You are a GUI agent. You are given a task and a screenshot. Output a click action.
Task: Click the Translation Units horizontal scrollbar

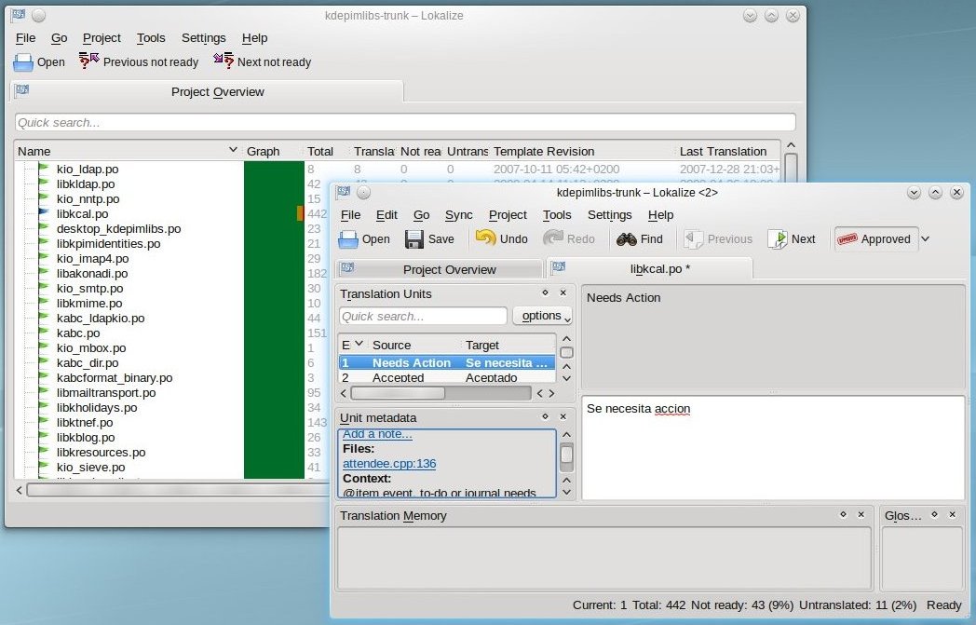pos(441,393)
